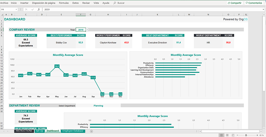This screenshot has width=266, height=137.
Task: Click the previous sheet navigation arrow
Action: [x=4, y=131]
